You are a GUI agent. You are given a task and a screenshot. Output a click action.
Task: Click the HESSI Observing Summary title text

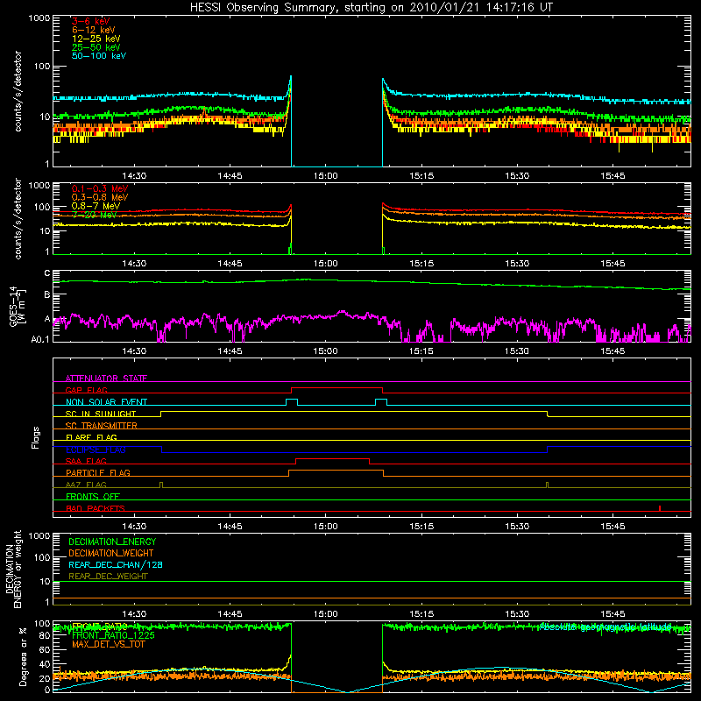[371, 8]
